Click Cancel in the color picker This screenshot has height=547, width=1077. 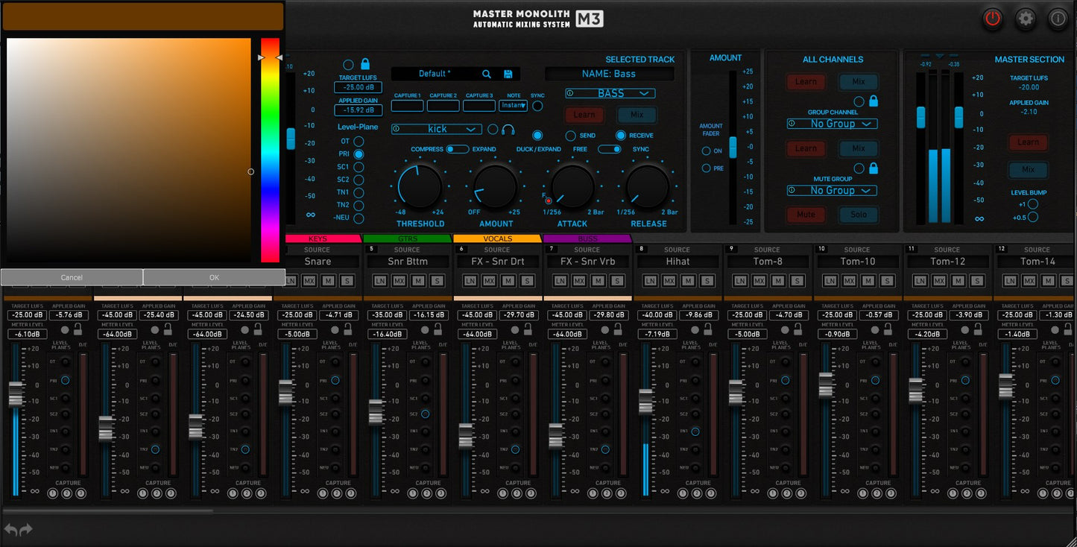pos(72,276)
